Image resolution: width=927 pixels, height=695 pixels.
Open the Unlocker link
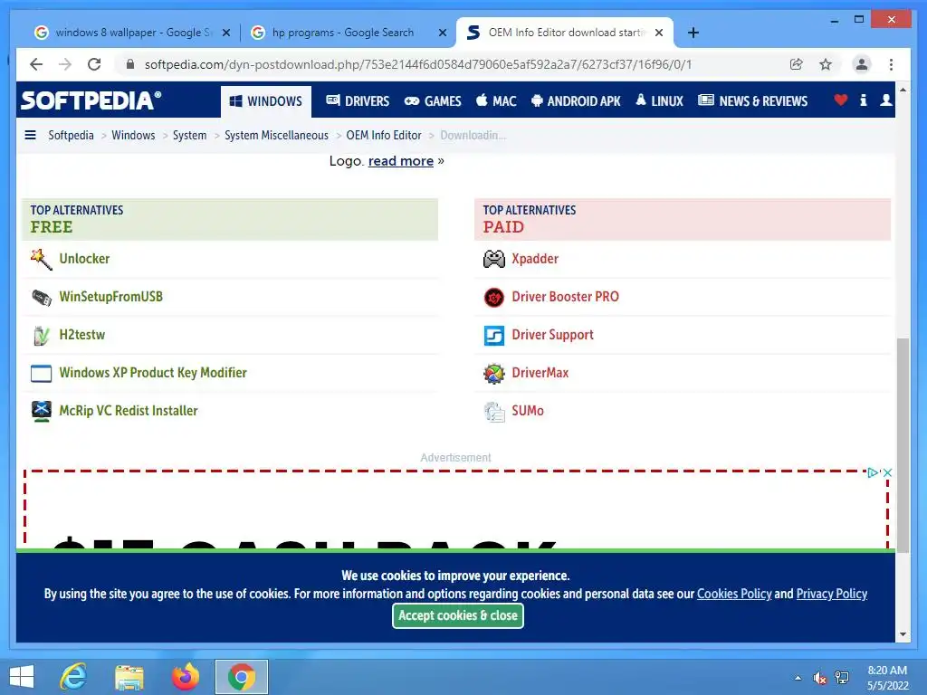pyautogui.click(x=84, y=259)
